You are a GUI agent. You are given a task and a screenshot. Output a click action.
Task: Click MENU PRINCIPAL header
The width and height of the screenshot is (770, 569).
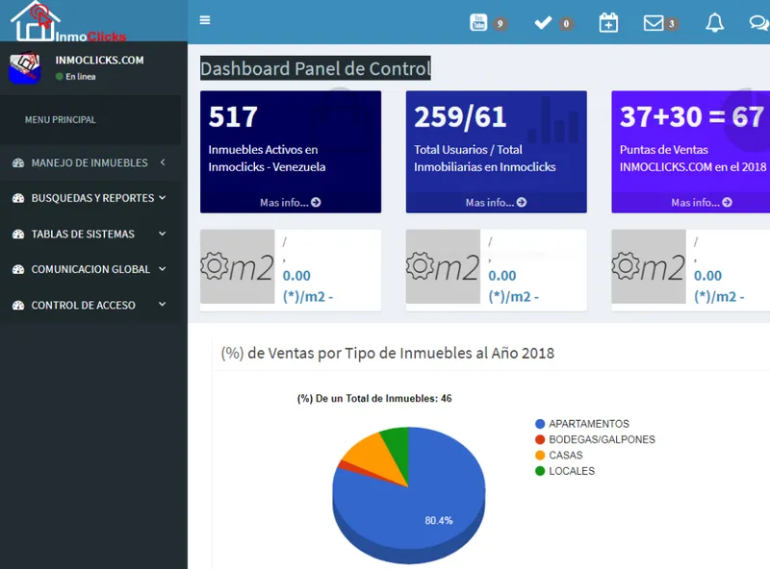(x=61, y=120)
